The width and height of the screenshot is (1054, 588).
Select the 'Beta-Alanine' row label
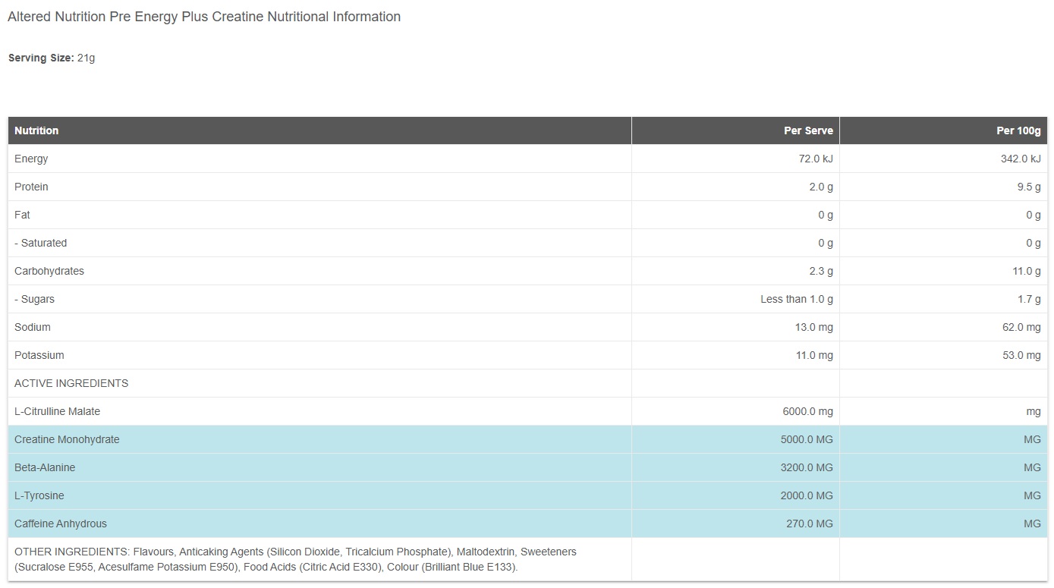pyautogui.click(x=45, y=467)
